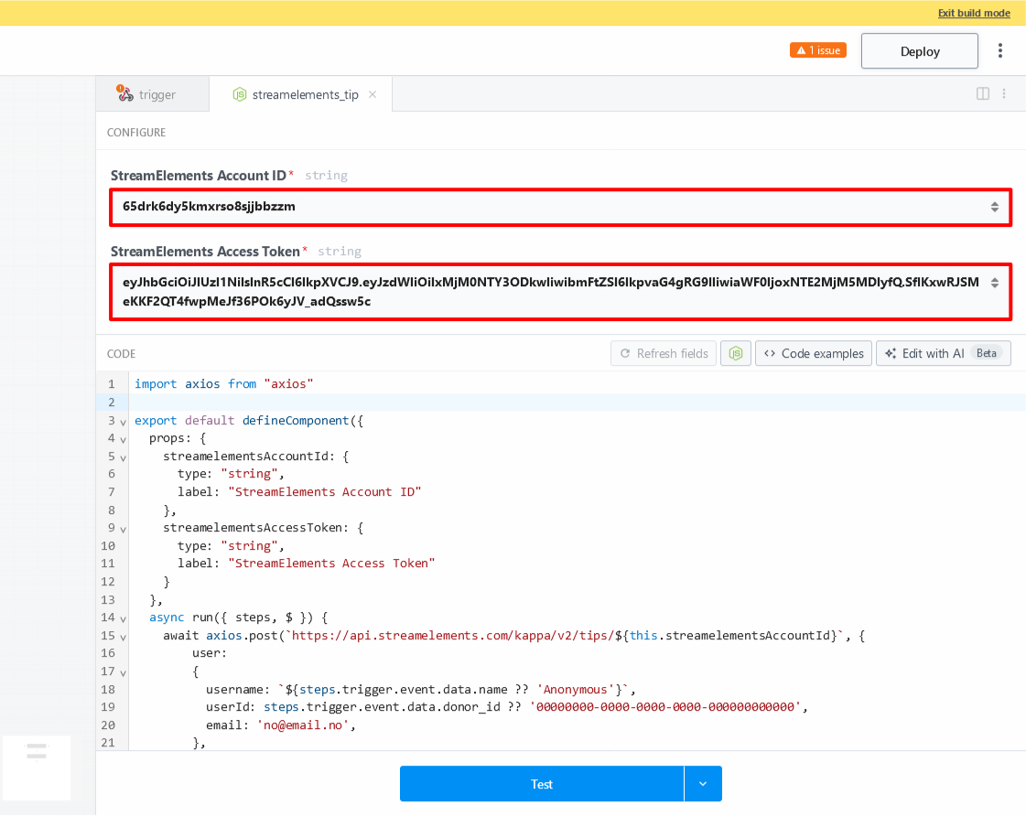Collapse code fold at line 3

pyautogui.click(x=123, y=423)
